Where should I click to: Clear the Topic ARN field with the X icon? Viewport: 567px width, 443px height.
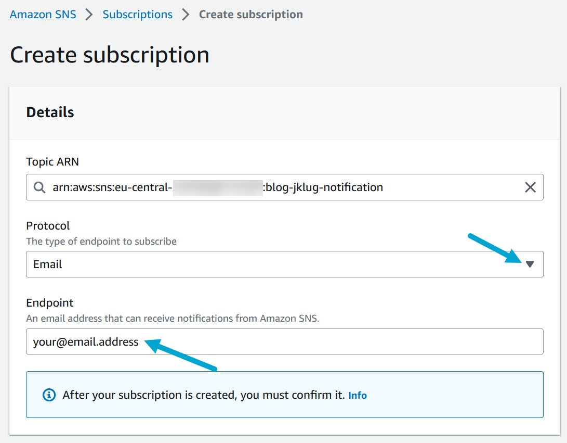pyautogui.click(x=530, y=187)
